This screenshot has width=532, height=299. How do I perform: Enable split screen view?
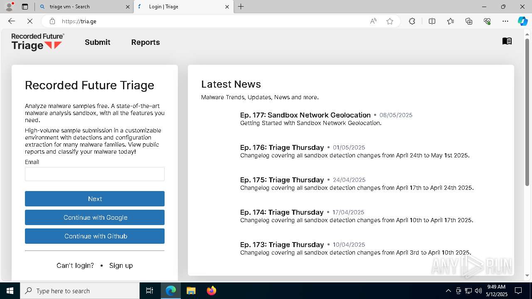pyautogui.click(x=432, y=21)
